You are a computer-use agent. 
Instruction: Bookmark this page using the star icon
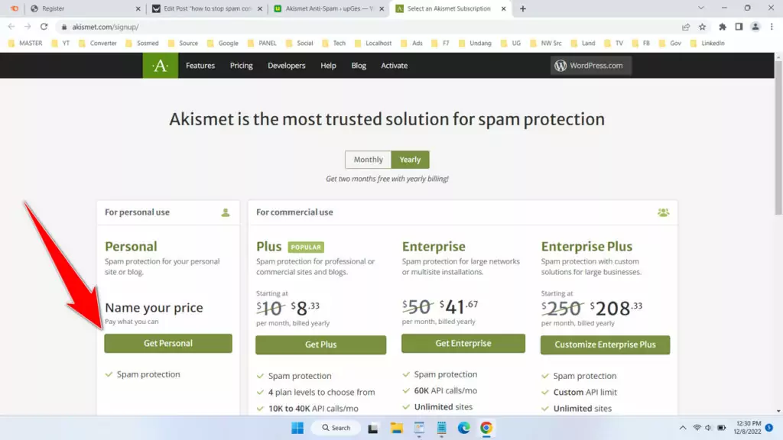click(x=702, y=27)
